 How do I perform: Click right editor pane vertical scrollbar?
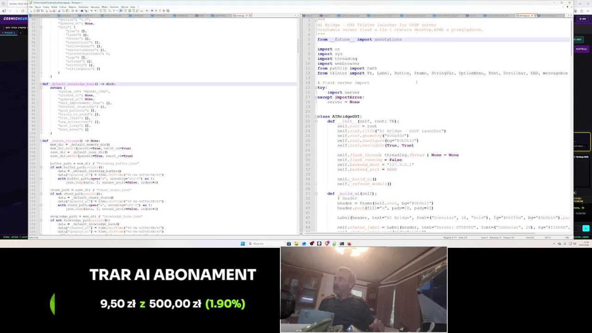[x=572, y=125]
